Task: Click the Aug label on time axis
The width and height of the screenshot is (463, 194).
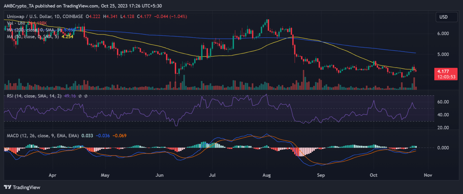Action: pyautogui.click(x=266, y=175)
